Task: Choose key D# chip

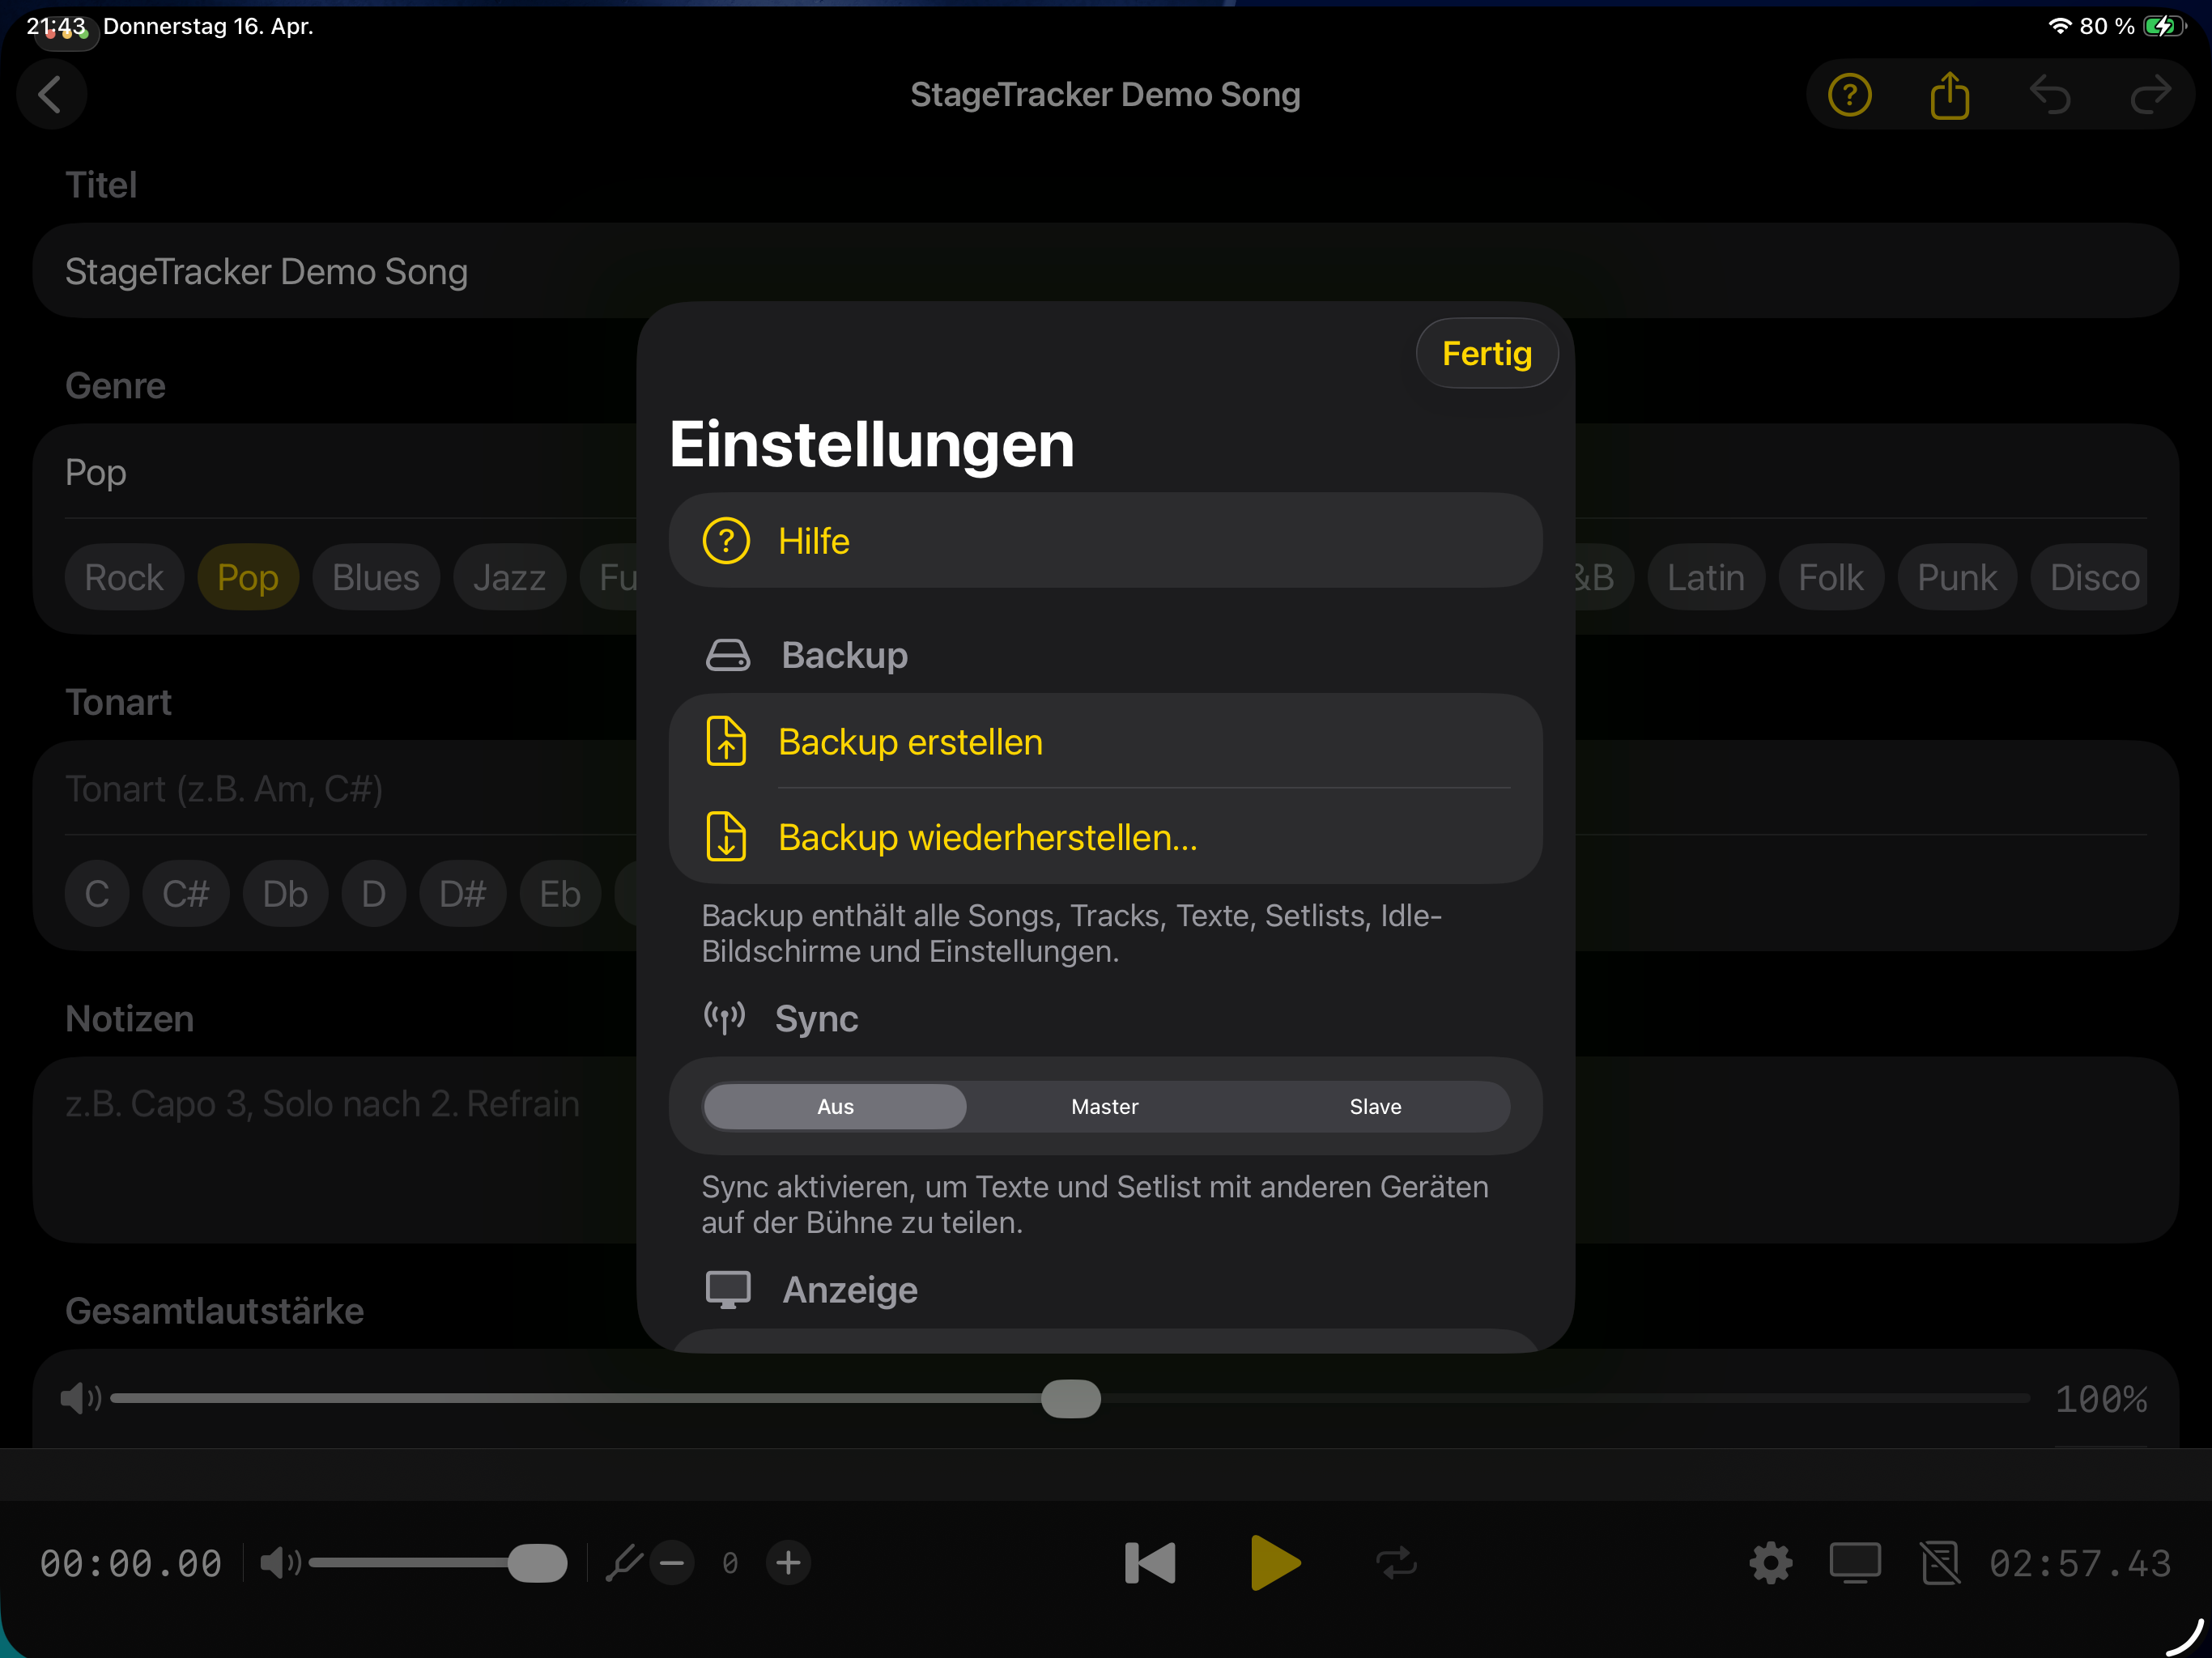Action: click(x=463, y=893)
